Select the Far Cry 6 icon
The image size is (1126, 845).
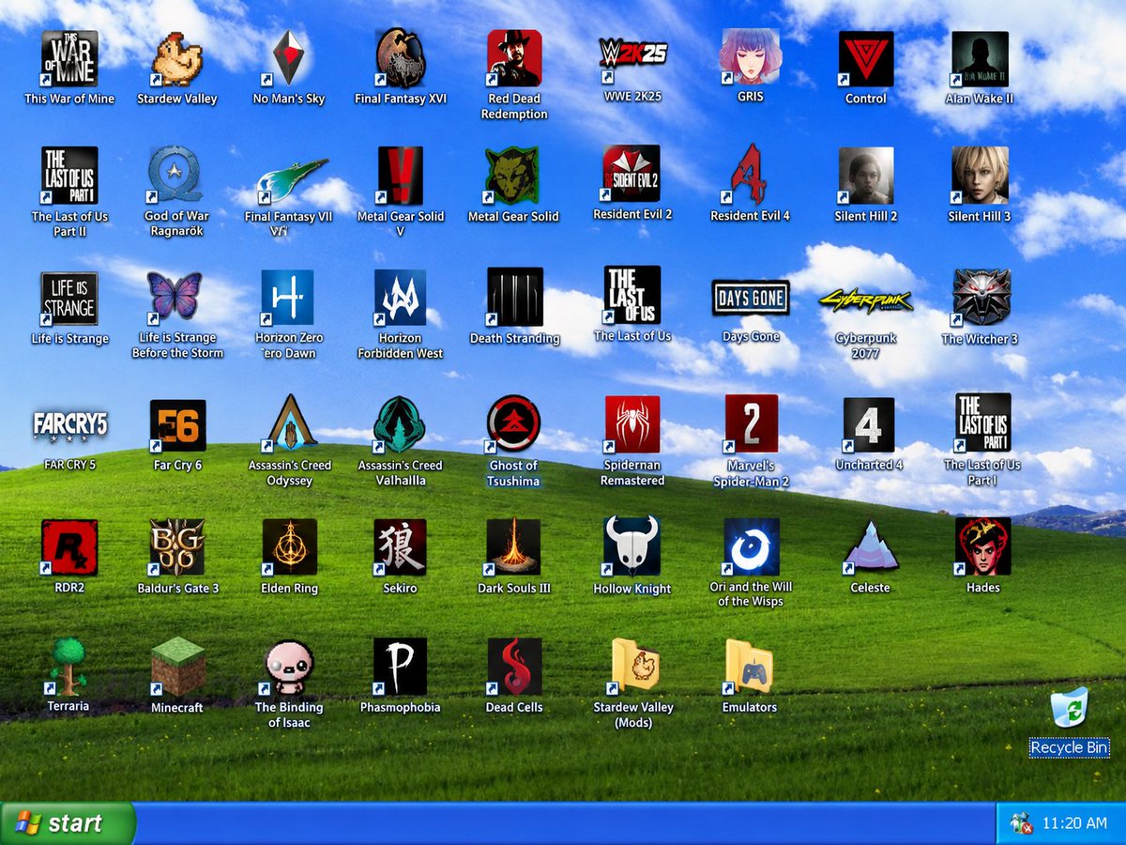(x=178, y=425)
